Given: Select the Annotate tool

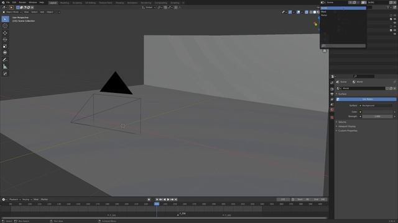Looking at the screenshot, I should pos(5,60).
